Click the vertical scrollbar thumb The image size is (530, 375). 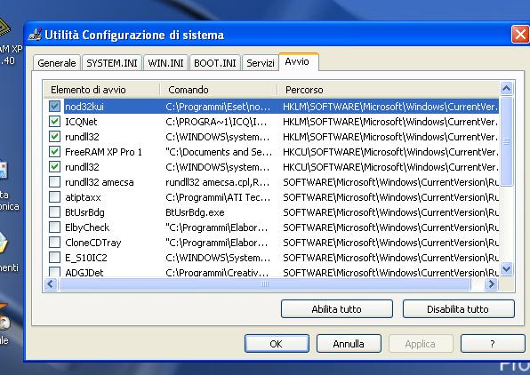point(506,141)
